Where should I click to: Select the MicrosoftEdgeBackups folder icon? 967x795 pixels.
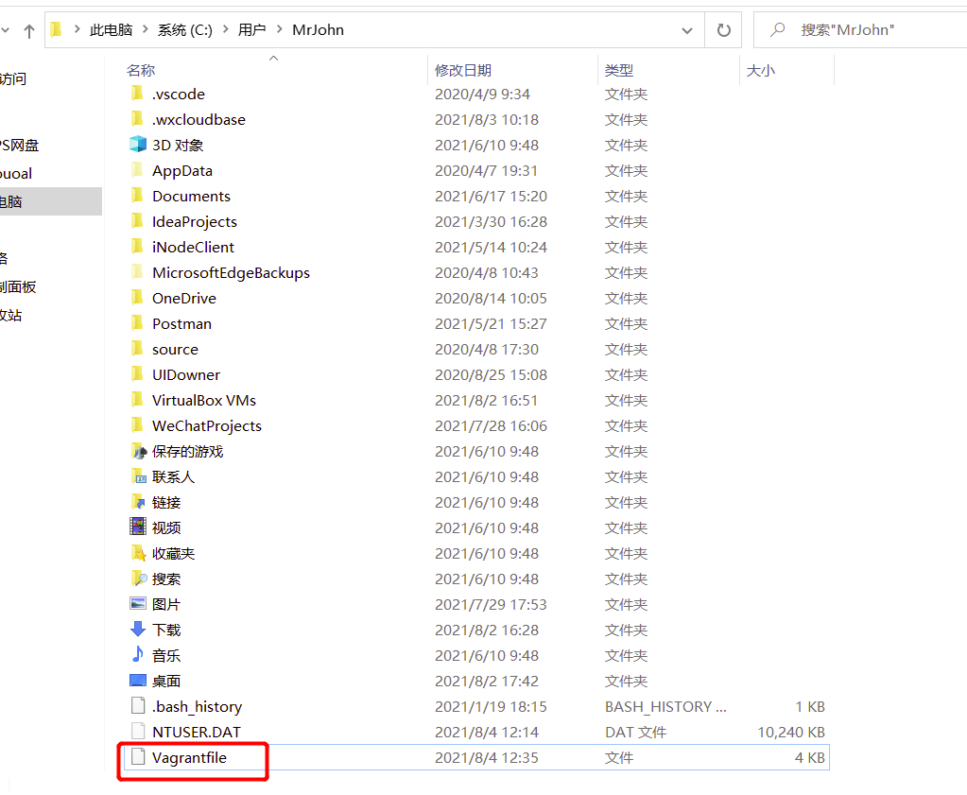137,272
